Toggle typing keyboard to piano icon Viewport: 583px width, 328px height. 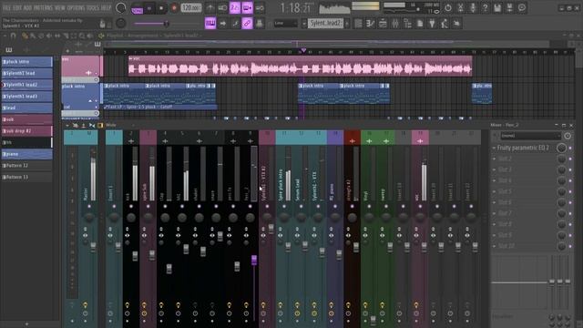point(210,24)
